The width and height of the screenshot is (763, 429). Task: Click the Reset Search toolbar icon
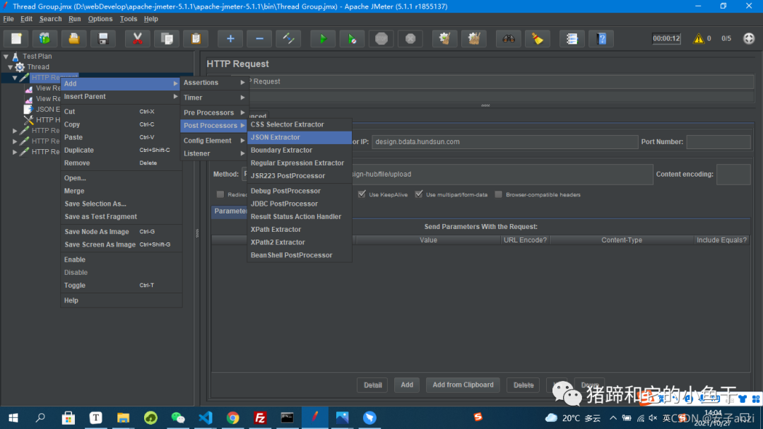pos(538,38)
